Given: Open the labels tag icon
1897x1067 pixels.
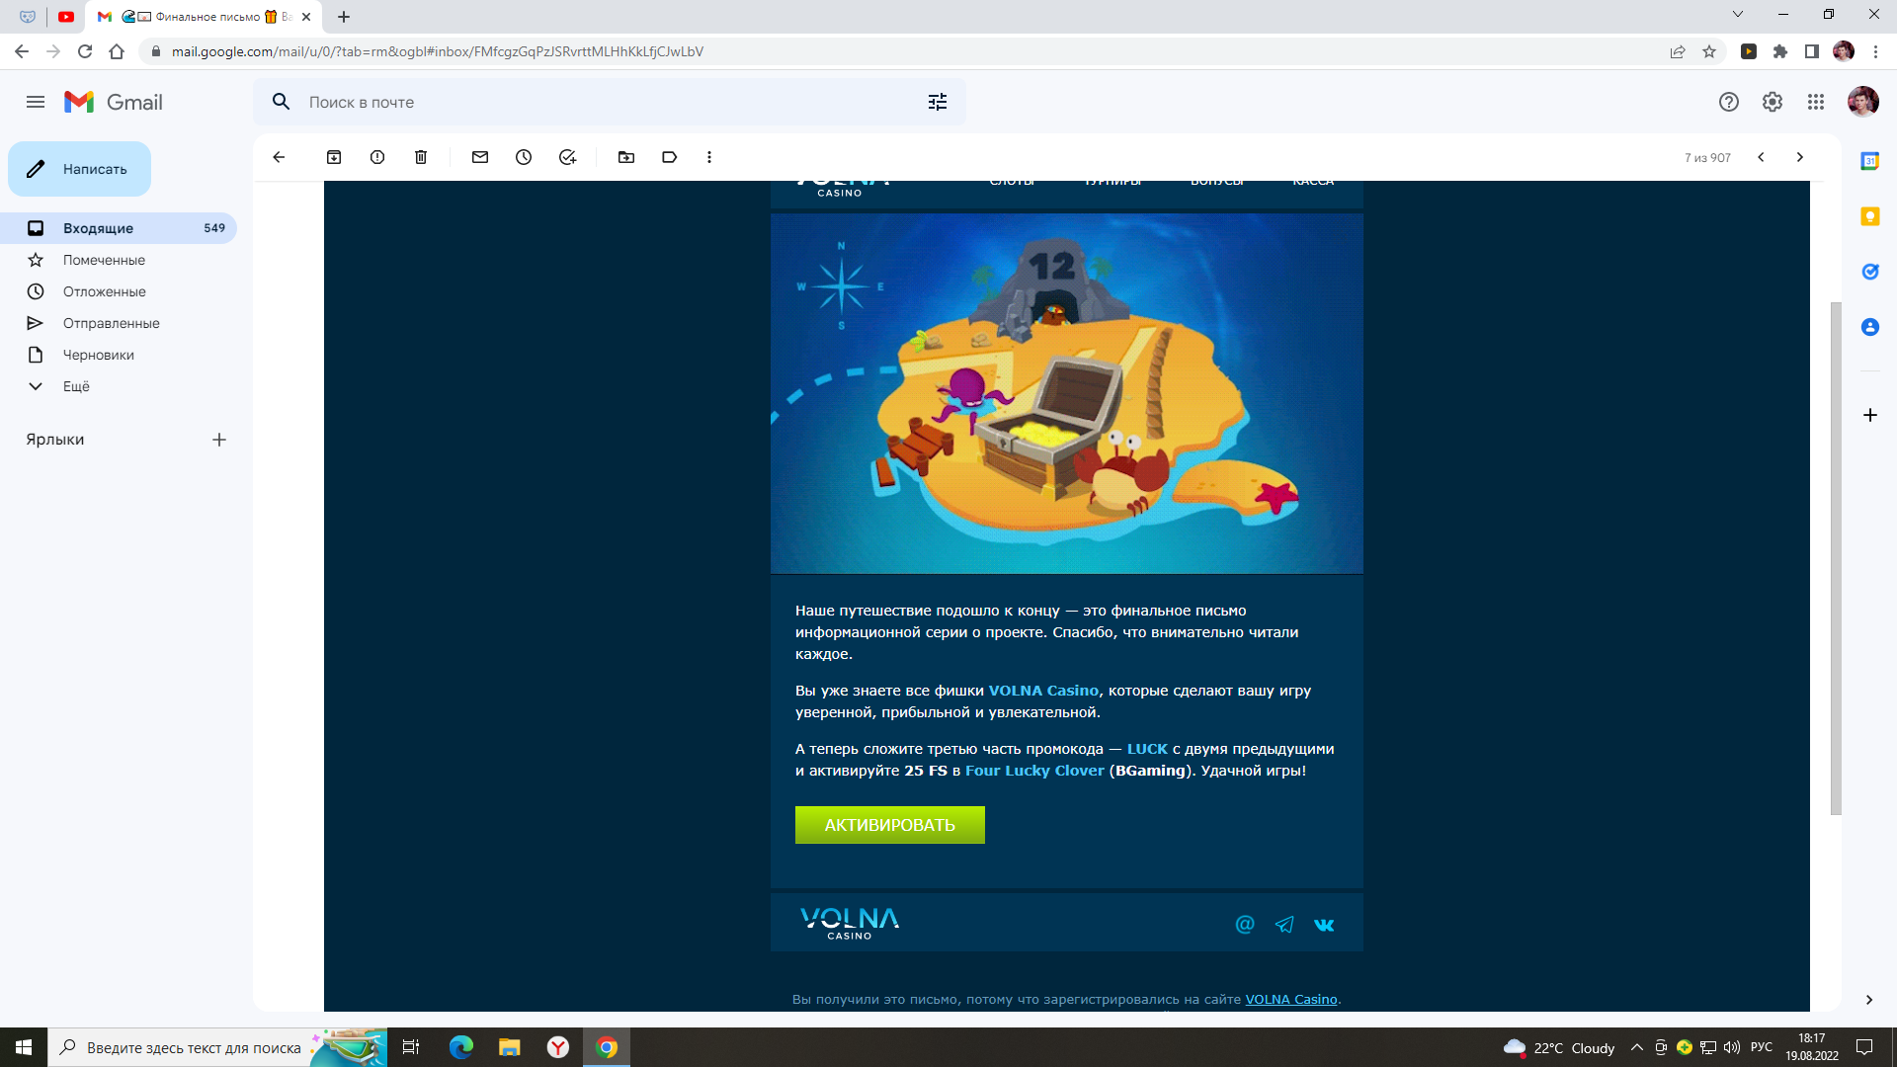Looking at the screenshot, I should 670,157.
